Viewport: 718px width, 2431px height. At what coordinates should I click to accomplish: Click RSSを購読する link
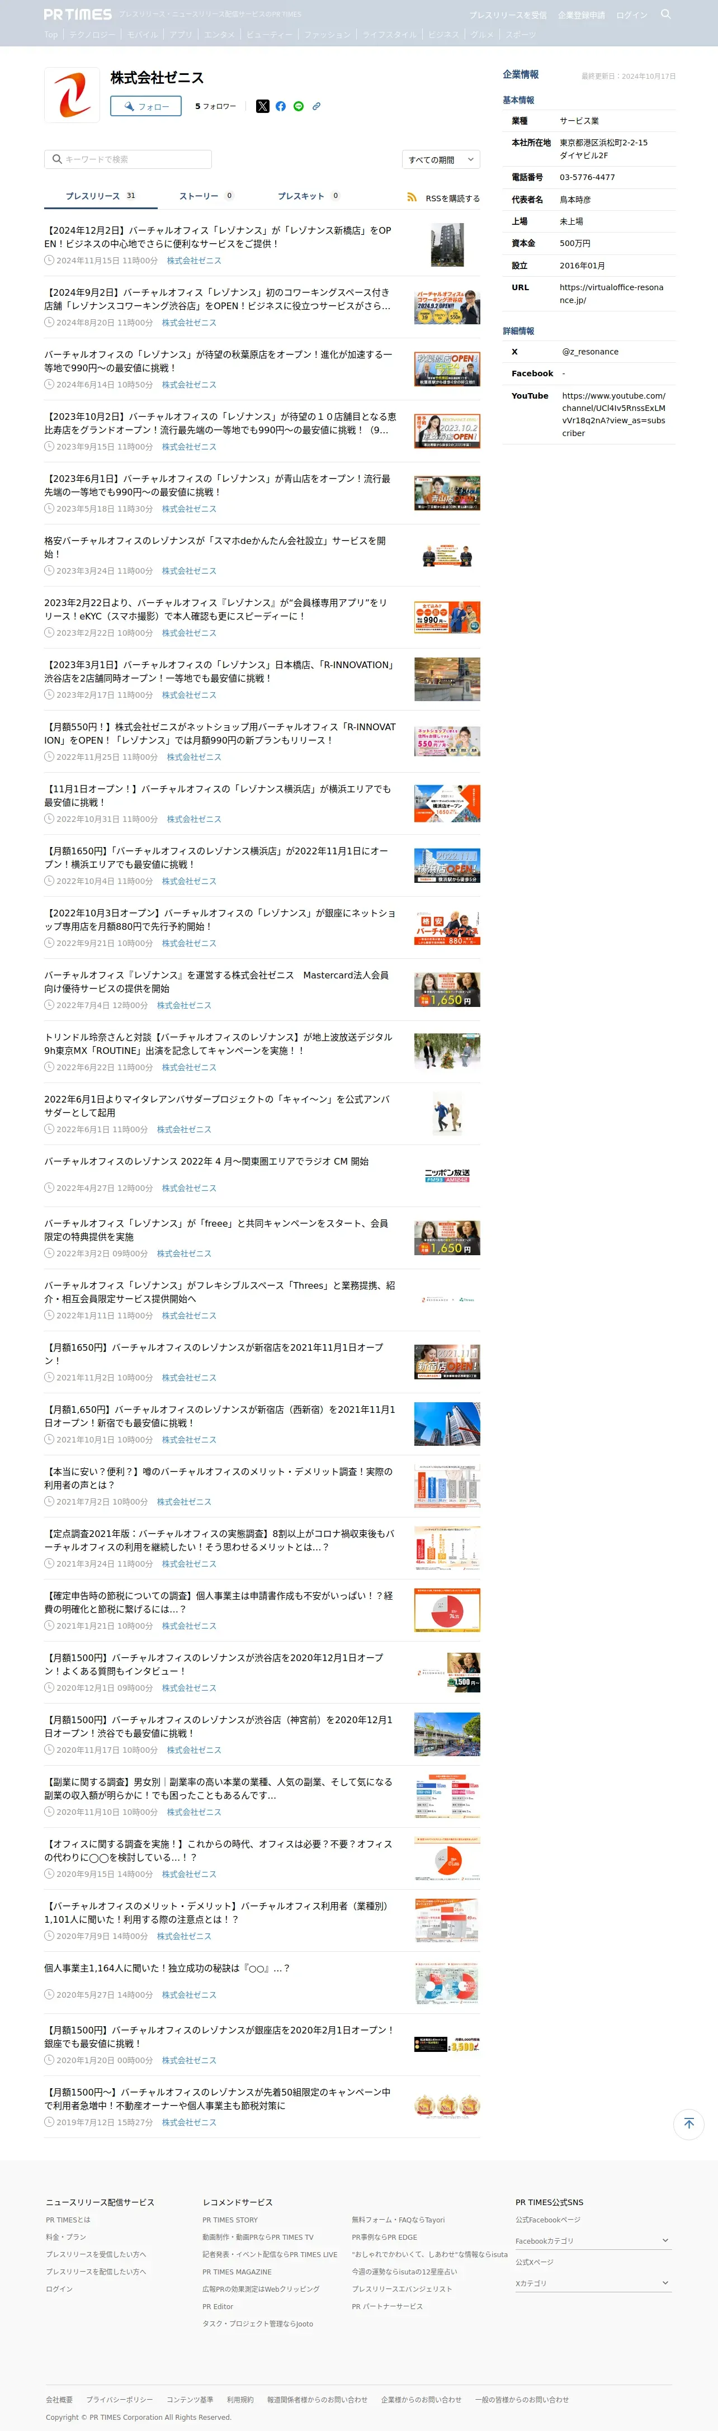(452, 198)
